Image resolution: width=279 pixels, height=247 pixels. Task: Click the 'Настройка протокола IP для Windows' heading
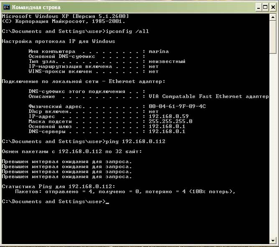coord(58,41)
